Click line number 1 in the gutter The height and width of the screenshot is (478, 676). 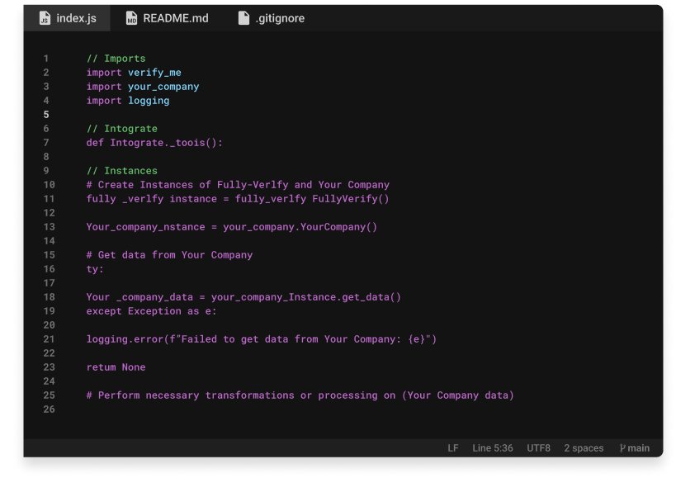46,59
